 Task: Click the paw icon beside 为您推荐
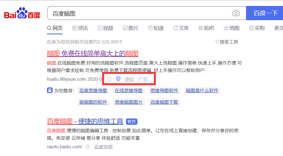pos(50,90)
